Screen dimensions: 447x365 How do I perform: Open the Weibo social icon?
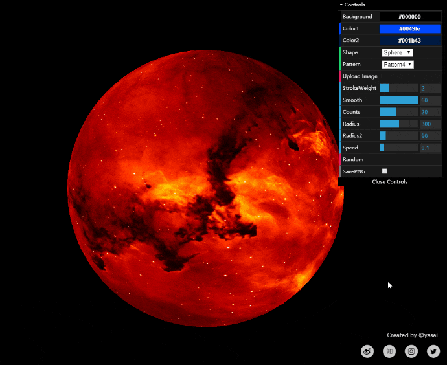pyautogui.click(x=367, y=351)
